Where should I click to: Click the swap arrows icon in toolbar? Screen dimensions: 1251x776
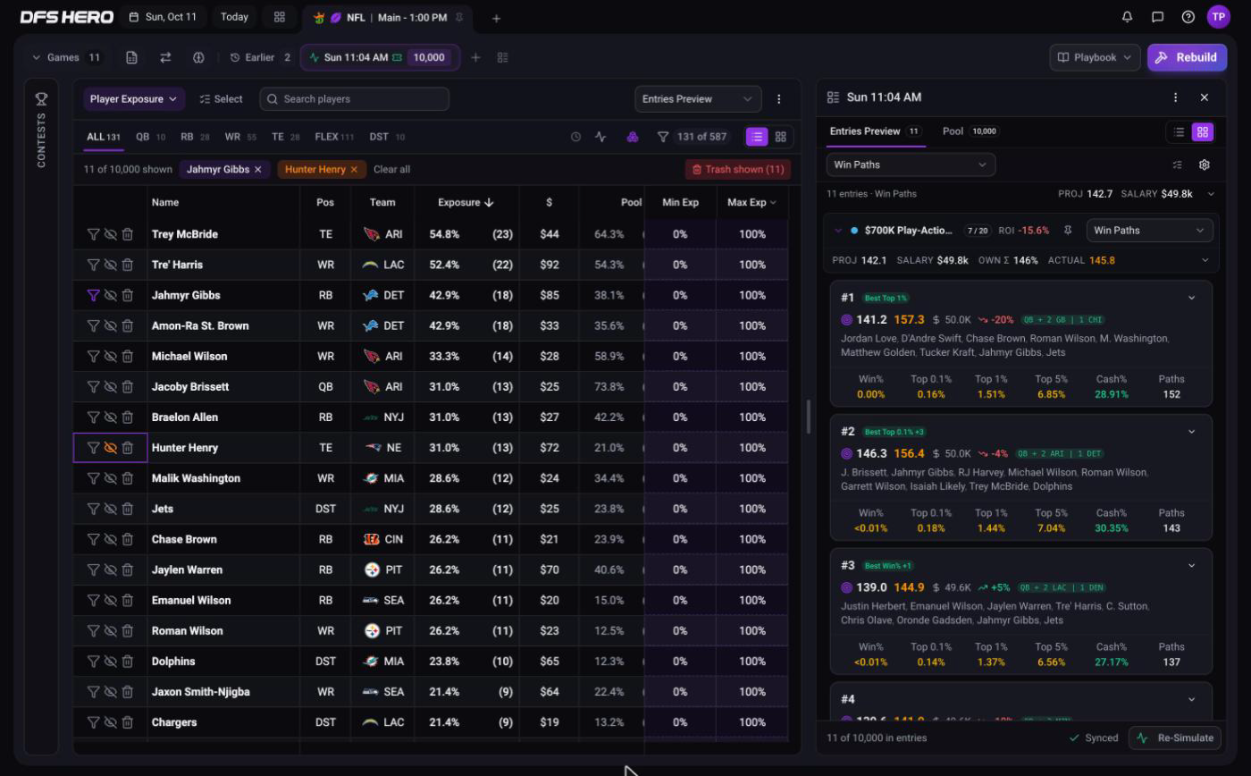[x=165, y=57]
